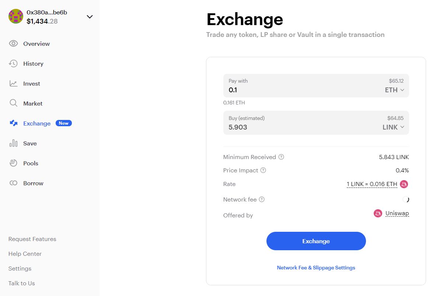Image resolution: width=436 pixels, height=296 pixels.
Task: Click the Overview eye icon
Action: [14, 44]
